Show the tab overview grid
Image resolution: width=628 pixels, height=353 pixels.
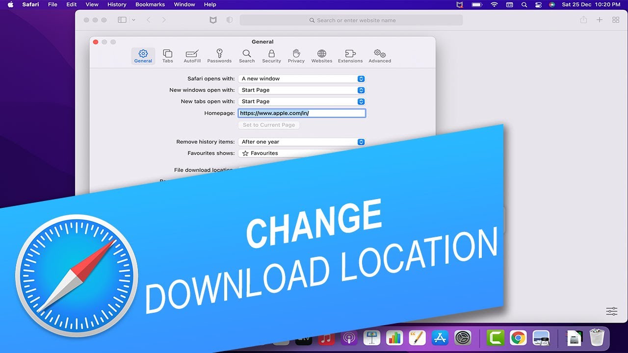click(x=616, y=20)
